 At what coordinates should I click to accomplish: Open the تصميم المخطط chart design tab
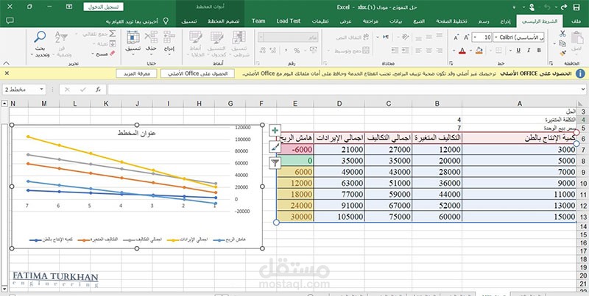coord(224,21)
